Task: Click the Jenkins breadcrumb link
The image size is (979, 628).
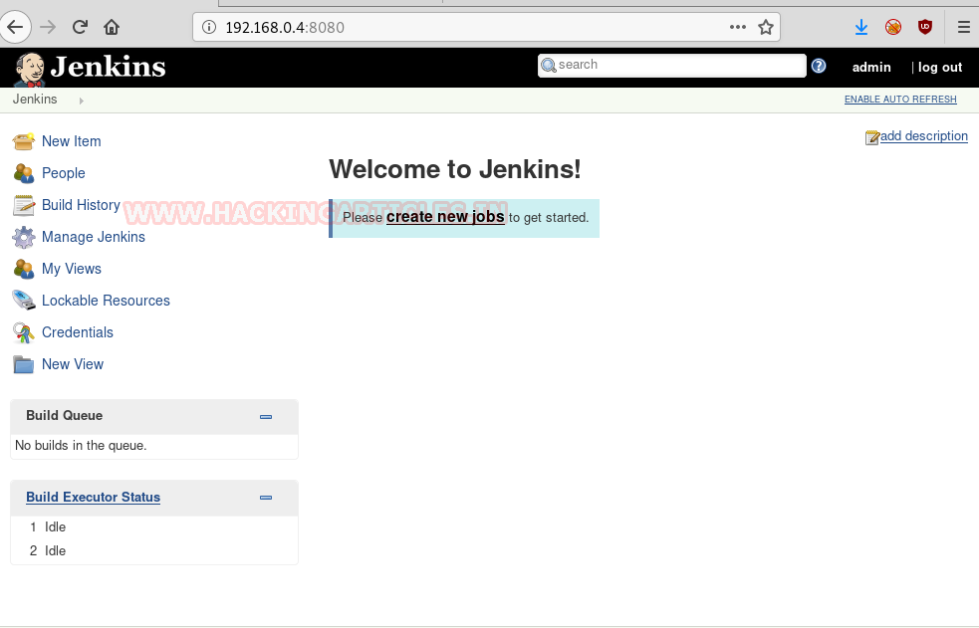Action: tap(35, 100)
